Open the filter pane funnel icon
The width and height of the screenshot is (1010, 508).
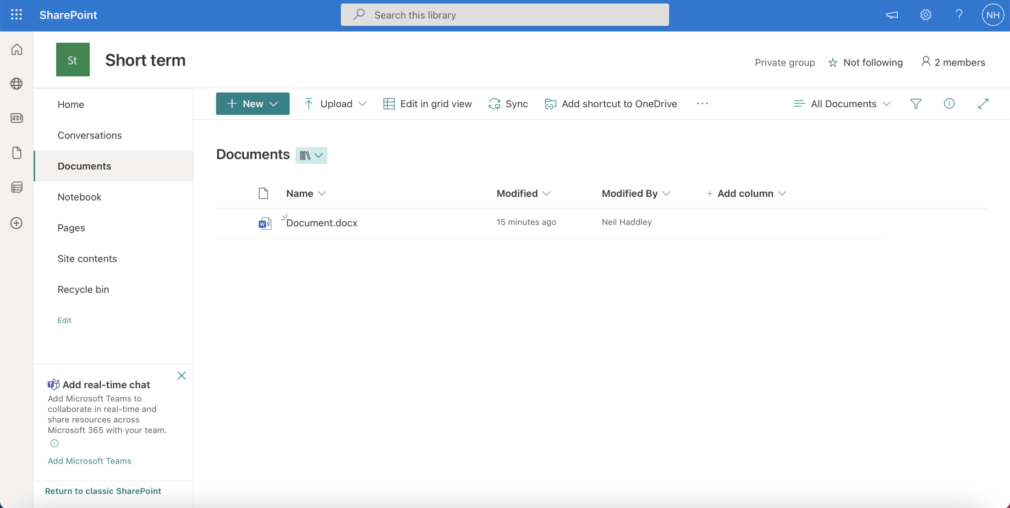pos(915,103)
